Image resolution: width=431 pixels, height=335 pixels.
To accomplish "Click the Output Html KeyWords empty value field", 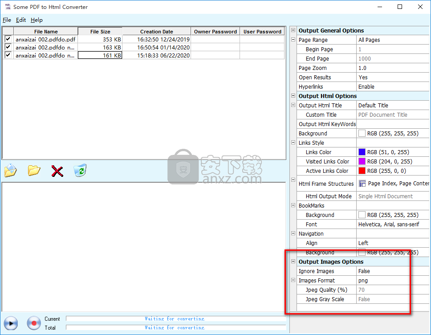I will (x=393, y=124).
